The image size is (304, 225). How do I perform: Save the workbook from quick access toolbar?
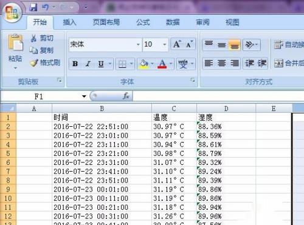click(x=33, y=7)
